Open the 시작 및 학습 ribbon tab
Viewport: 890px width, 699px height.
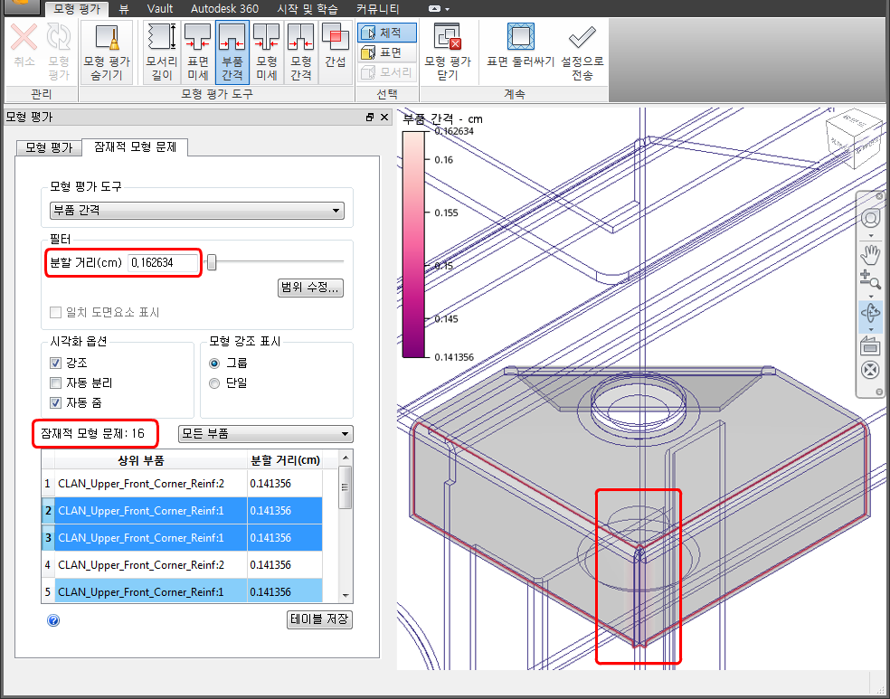click(x=308, y=9)
